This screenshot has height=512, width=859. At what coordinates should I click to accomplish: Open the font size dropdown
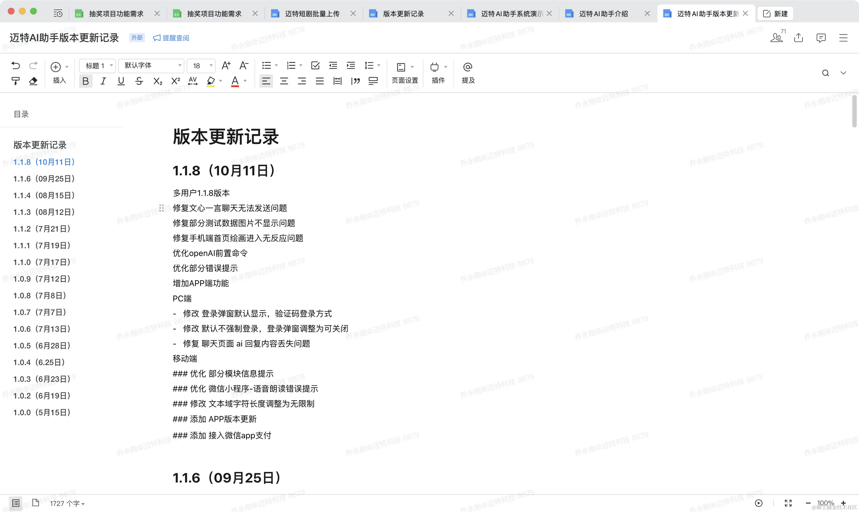(x=201, y=66)
